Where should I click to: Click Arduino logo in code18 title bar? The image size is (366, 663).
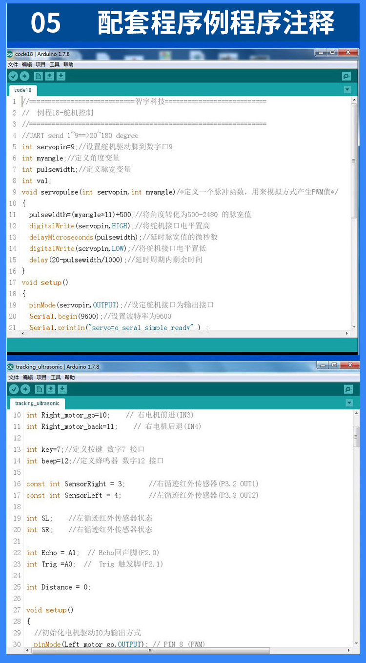point(10,54)
